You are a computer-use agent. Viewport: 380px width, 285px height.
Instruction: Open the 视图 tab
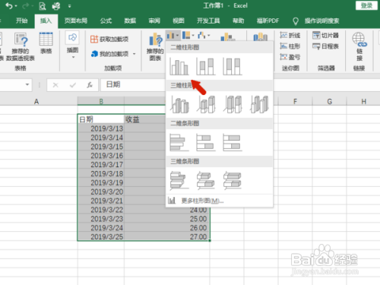(x=179, y=21)
